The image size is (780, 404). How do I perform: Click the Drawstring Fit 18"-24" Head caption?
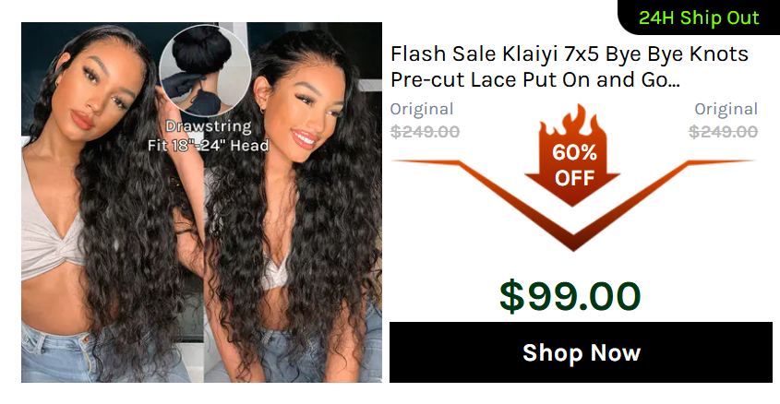coord(208,136)
